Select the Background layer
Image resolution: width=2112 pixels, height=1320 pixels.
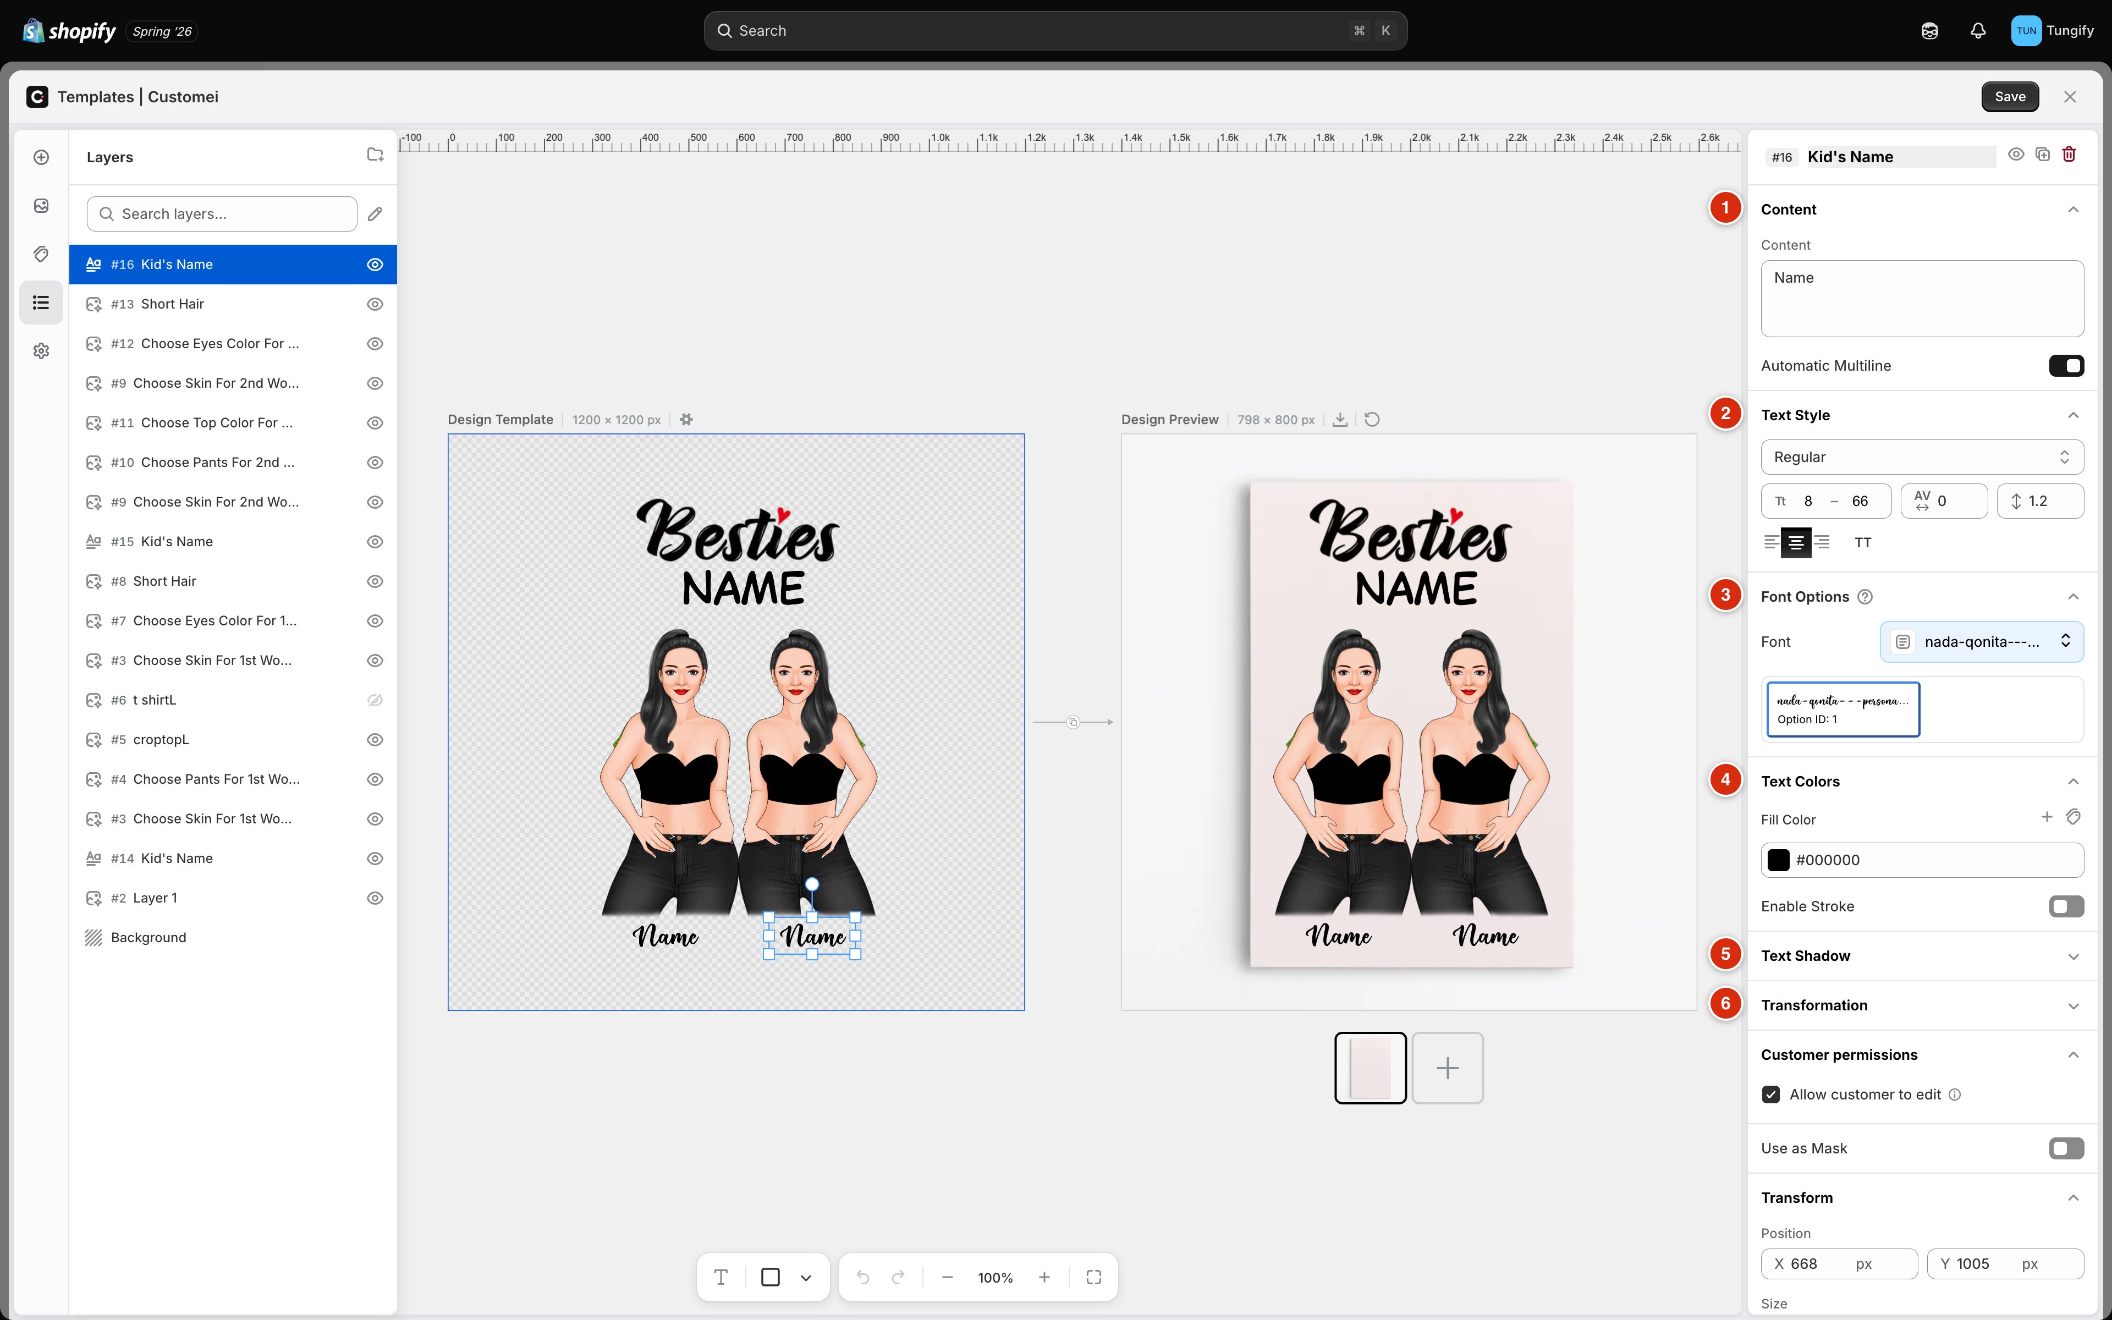[x=233, y=938]
